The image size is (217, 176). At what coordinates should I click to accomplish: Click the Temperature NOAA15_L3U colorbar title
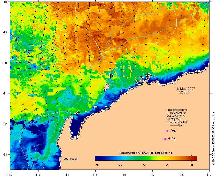[146, 153]
